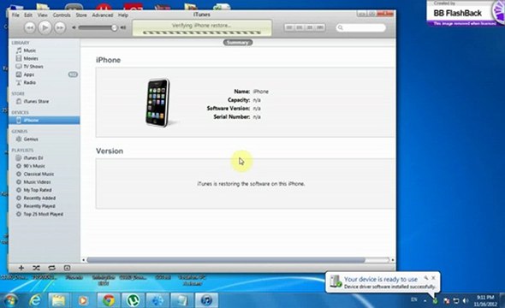
Task: Click the horizontal scrollbar in iTunes content
Action: tap(226, 260)
